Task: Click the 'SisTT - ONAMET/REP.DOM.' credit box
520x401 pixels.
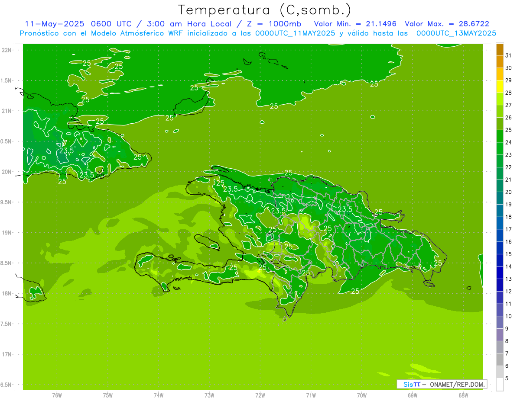Action: [442, 384]
